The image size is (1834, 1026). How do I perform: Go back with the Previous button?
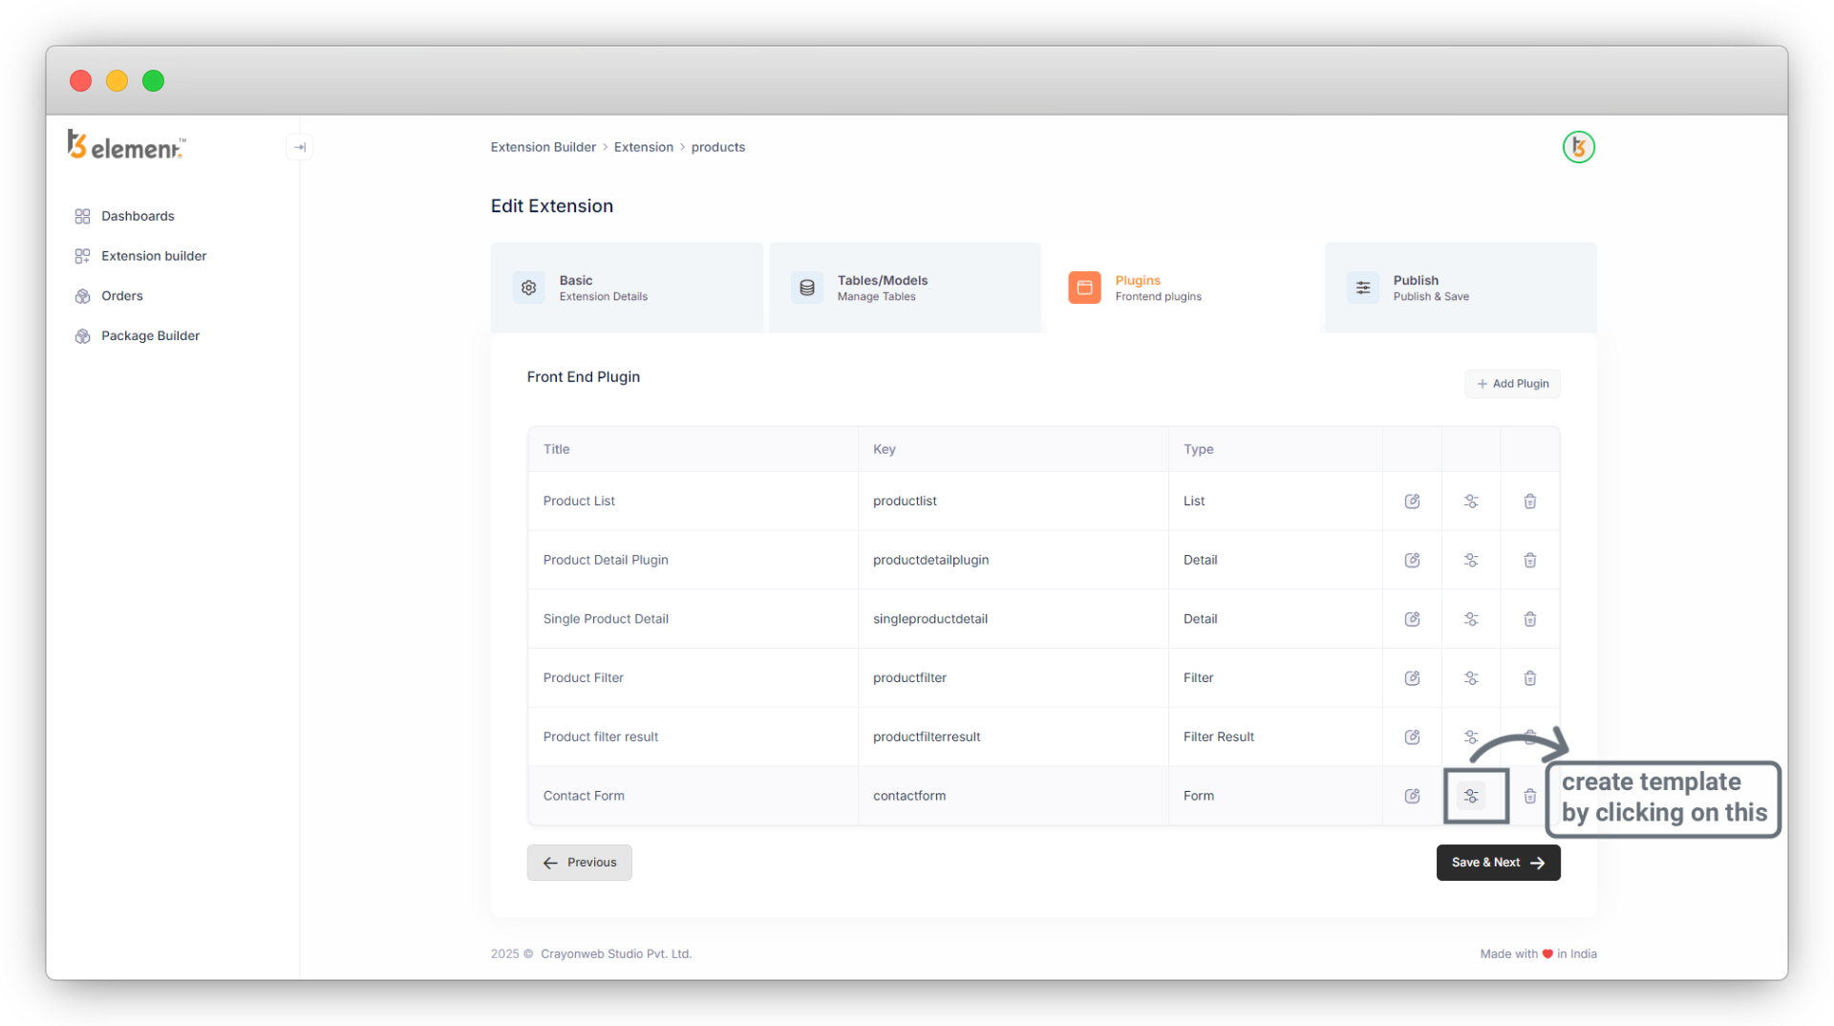[579, 863]
